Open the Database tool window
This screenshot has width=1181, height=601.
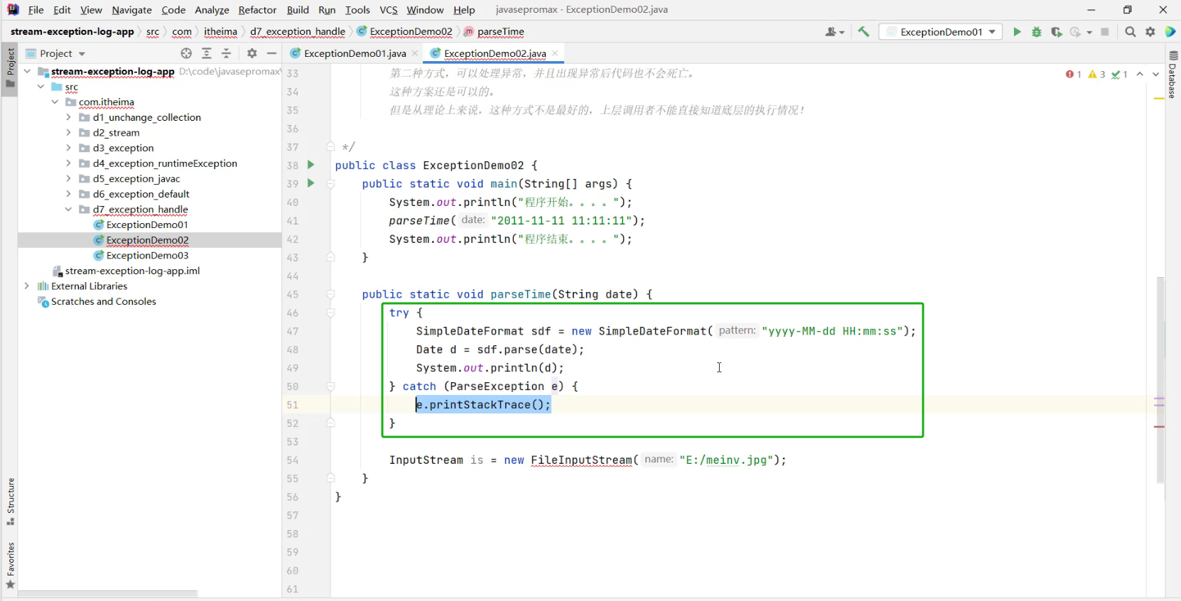[x=1172, y=75]
